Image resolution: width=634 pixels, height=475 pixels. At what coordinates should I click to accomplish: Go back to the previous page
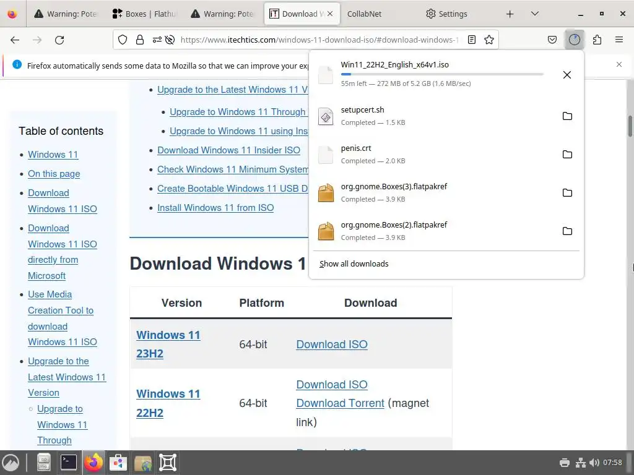15,40
